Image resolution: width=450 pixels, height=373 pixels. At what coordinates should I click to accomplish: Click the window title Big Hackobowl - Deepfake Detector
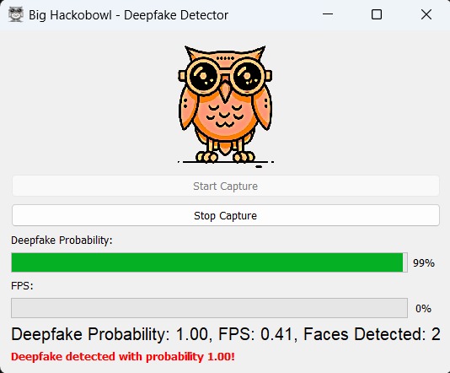point(128,15)
